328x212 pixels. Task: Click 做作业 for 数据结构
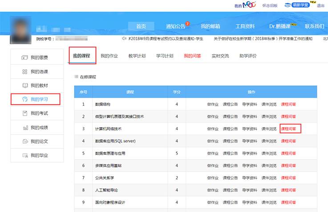point(213,104)
